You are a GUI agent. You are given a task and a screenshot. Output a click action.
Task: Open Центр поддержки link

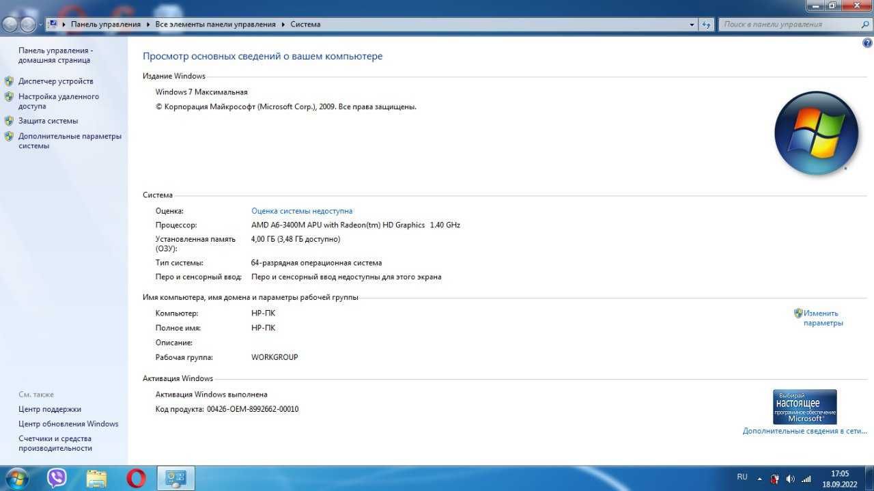(x=50, y=409)
